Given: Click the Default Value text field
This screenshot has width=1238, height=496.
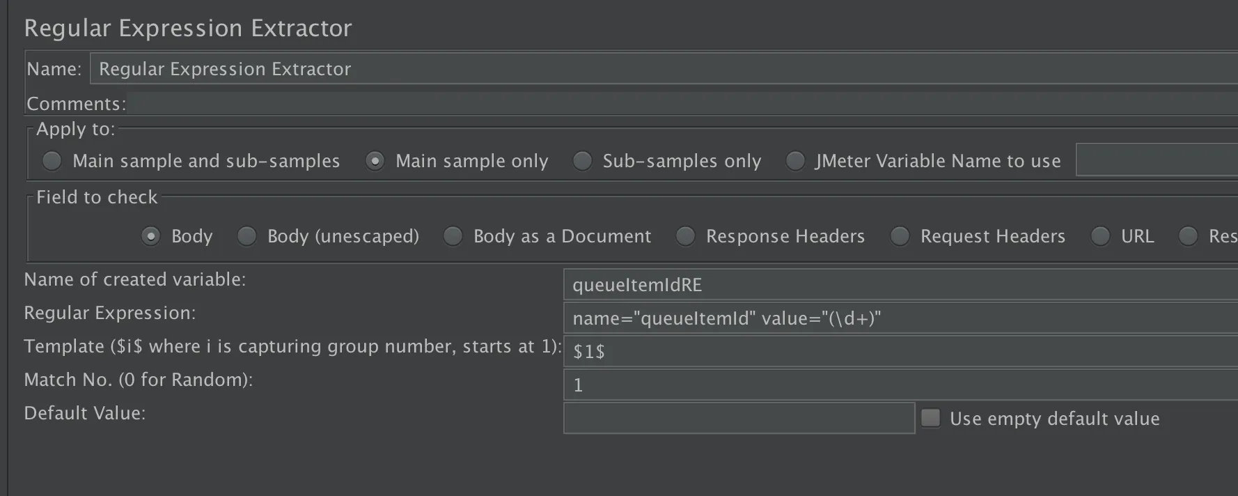Looking at the screenshot, I should 738,418.
